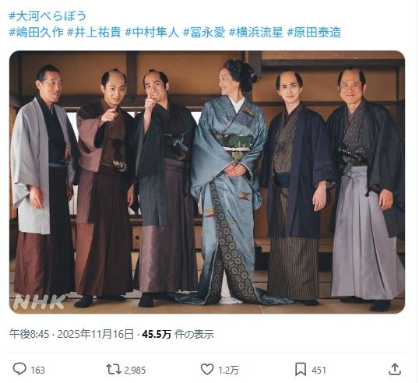The width and height of the screenshot is (419, 383).
Task: Open hashtag #嶋田久作
Action: click(x=37, y=33)
